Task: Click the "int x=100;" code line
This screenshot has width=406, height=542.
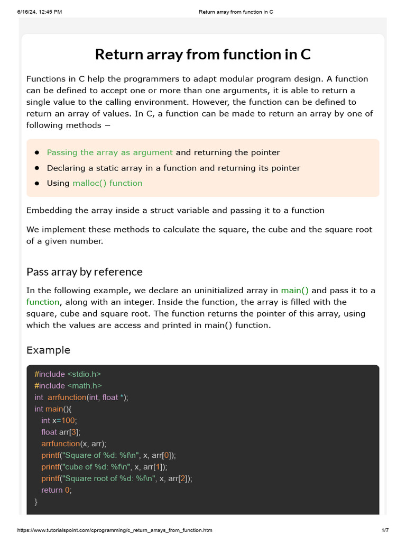Action: tap(59, 420)
